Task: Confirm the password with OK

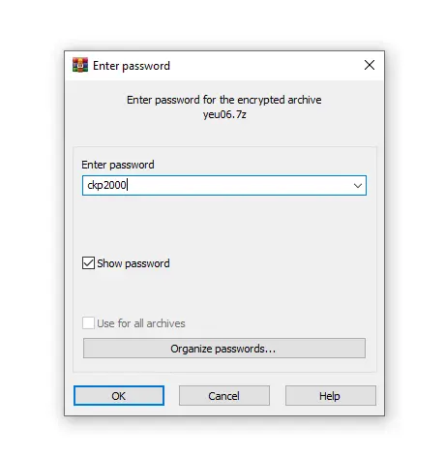Action: click(119, 396)
